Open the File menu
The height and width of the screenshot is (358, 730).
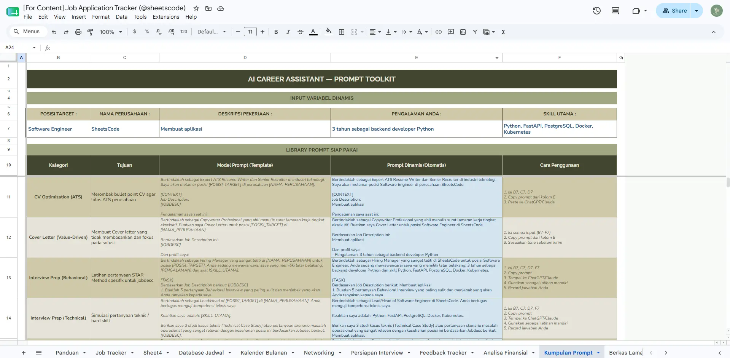pyautogui.click(x=28, y=17)
